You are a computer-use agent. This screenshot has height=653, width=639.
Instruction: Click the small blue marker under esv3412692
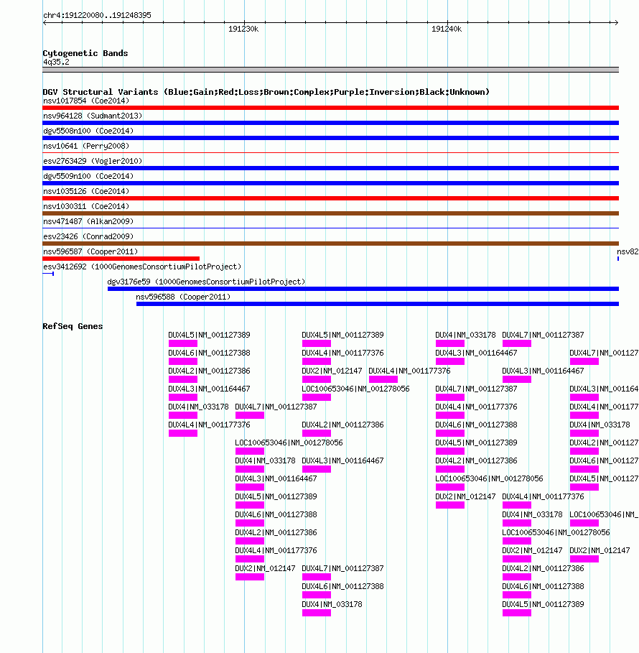48,274
